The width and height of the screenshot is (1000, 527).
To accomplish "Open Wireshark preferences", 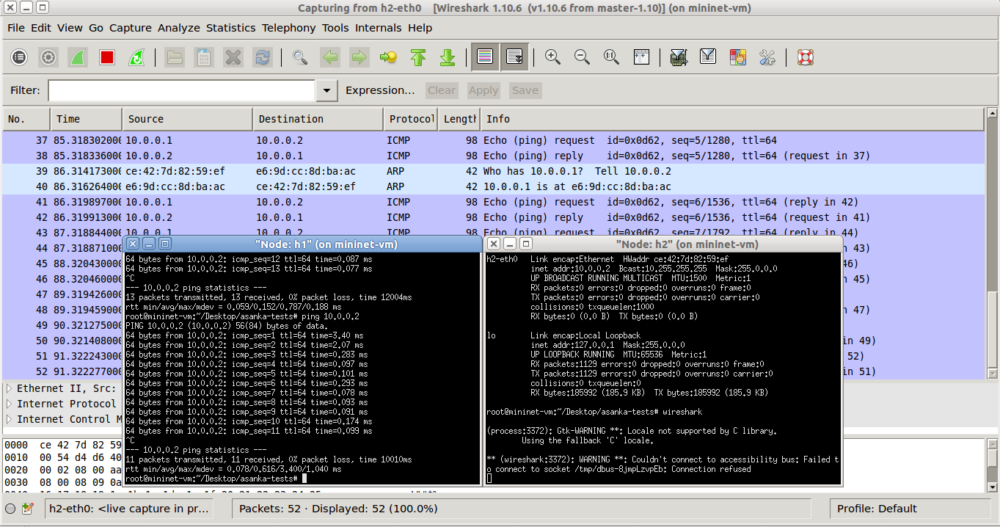I will pos(767,57).
